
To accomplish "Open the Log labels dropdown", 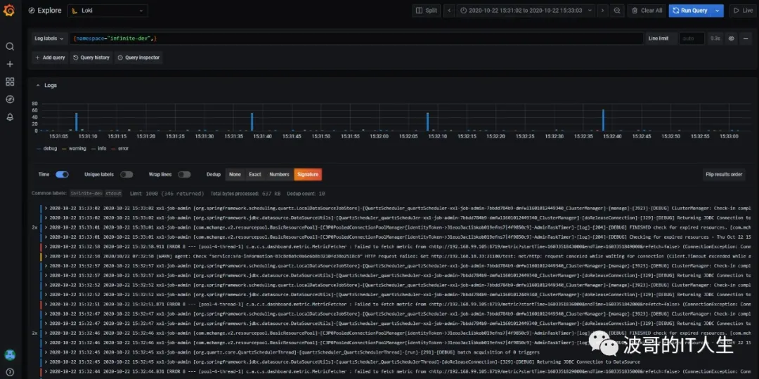I will click(x=49, y=38).
